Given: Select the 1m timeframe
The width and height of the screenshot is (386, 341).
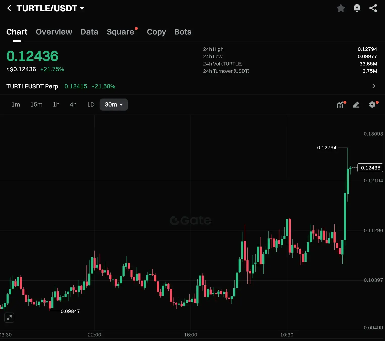Looking at the screenshot, I should [16, 105].
